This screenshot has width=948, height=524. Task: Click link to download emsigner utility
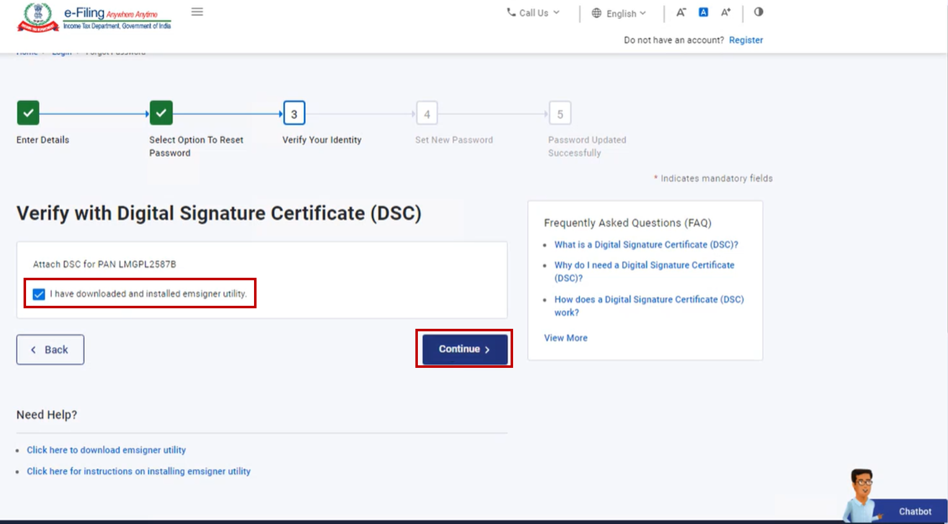point(106,450)
